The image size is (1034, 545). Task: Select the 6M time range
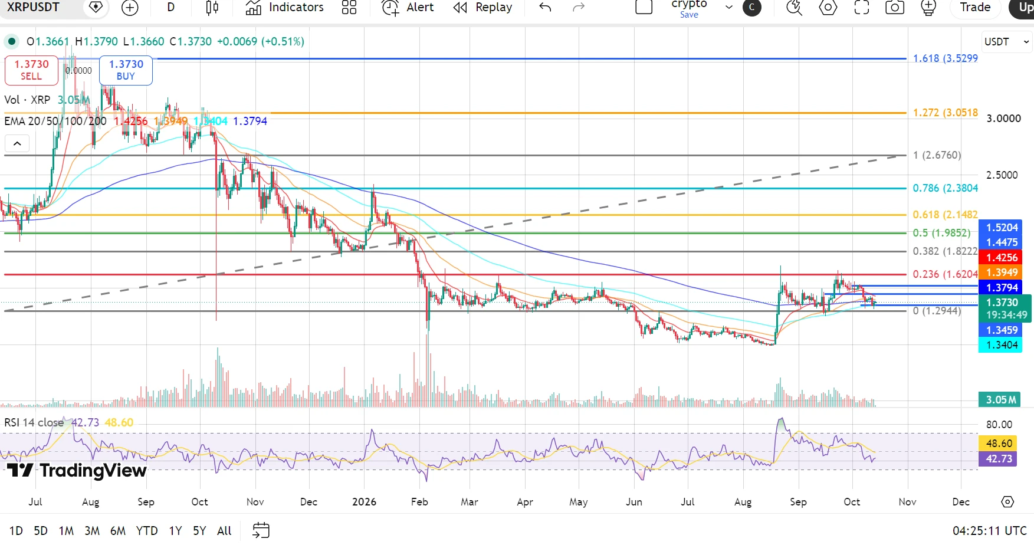[x=118, y=531]
